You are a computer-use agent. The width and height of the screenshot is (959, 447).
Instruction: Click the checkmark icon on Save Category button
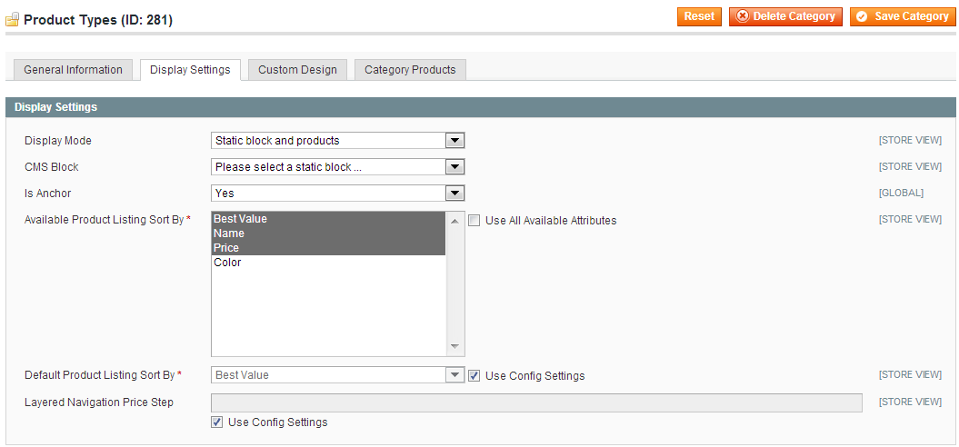[862, 16]
